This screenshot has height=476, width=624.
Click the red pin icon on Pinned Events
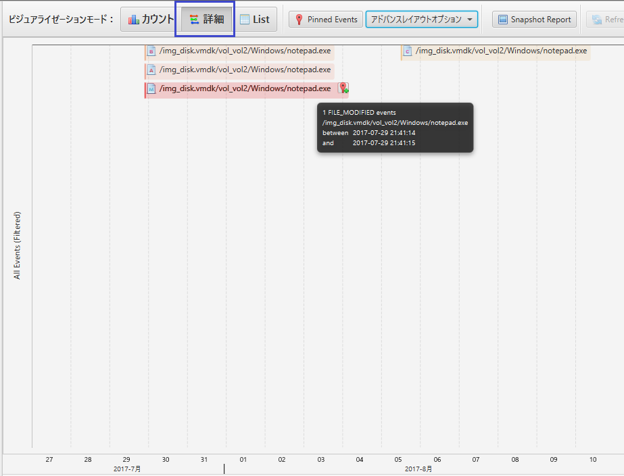[299, 20]
